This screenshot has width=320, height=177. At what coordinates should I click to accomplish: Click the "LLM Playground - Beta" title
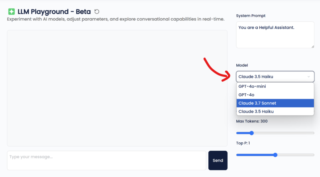(54, 12)
